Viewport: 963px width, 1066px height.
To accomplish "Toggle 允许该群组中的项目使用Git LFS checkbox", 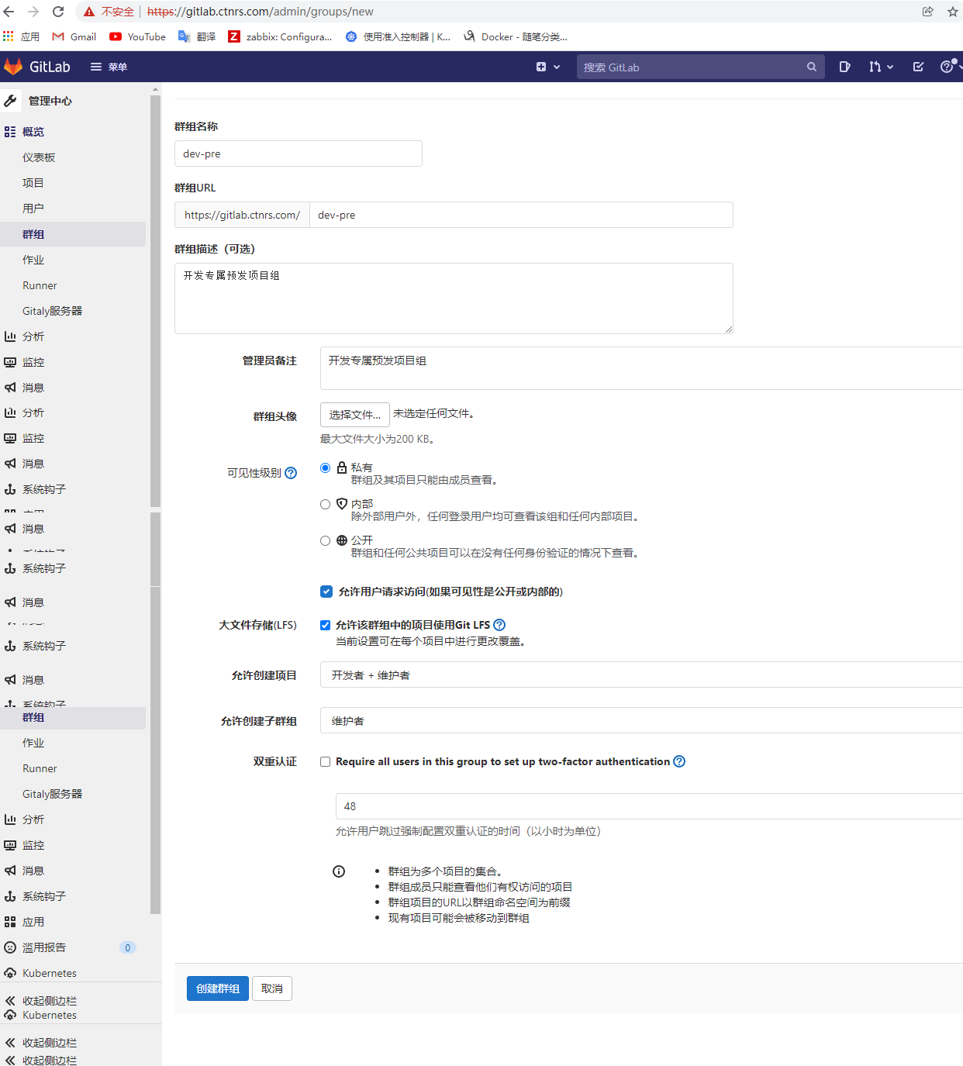I will (326, 625).
